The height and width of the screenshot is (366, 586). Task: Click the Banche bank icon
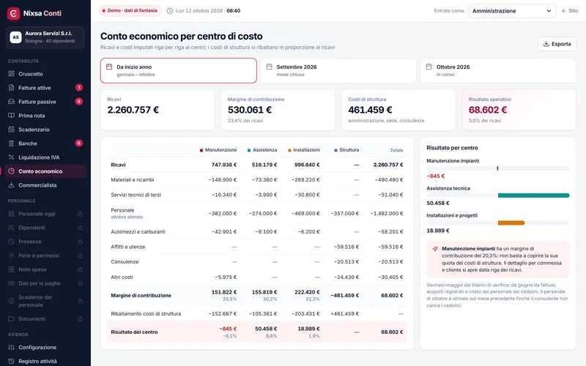[x=11, y=143]
